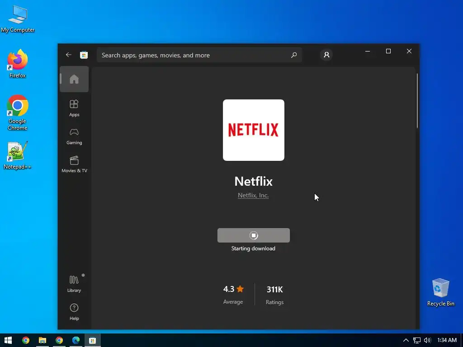The height and width of the screenshot is (347, 463).
Task: Open the Gaming section in sidebar
Action: (74, 136)
